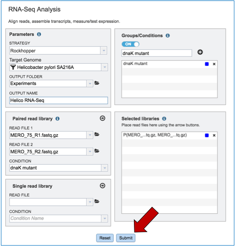Expand paired library Condition dropdown
The height and width of the screenshot is (248, 237).
[x=104, y=168]
